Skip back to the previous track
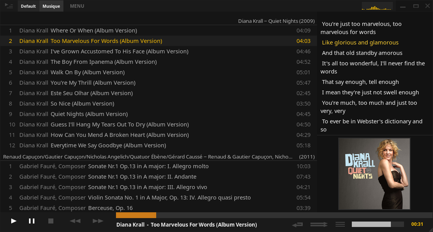This screenshot has width=433, height=232. (75, 221)
